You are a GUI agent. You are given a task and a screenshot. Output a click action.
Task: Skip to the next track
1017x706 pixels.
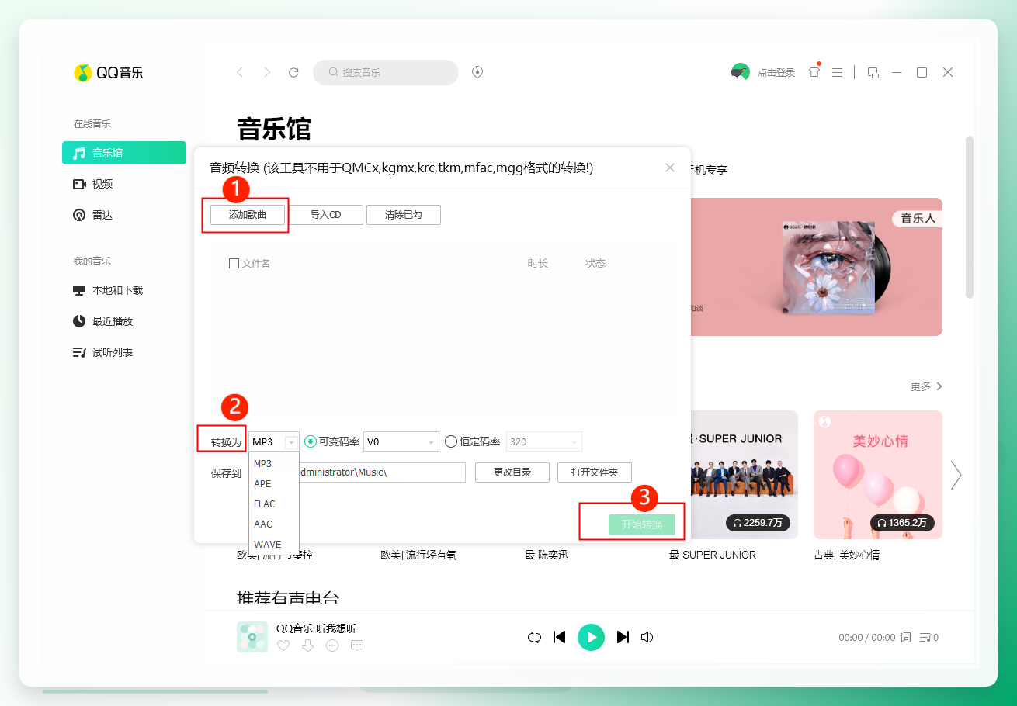pyautogui.click(x=623, y=637)
